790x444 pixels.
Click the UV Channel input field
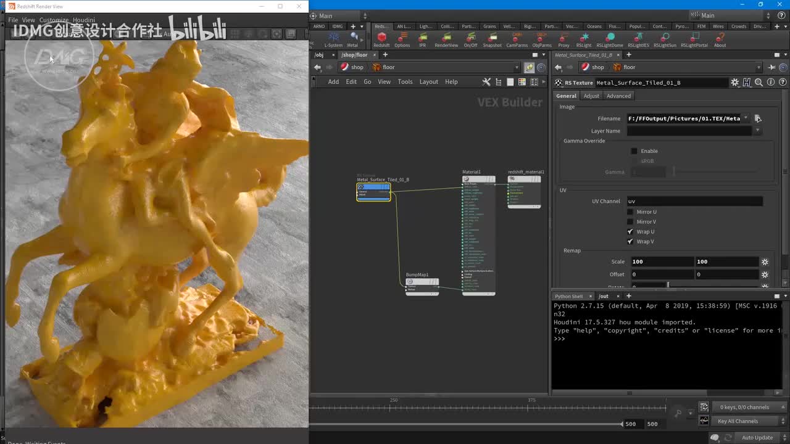coord(695,201)
